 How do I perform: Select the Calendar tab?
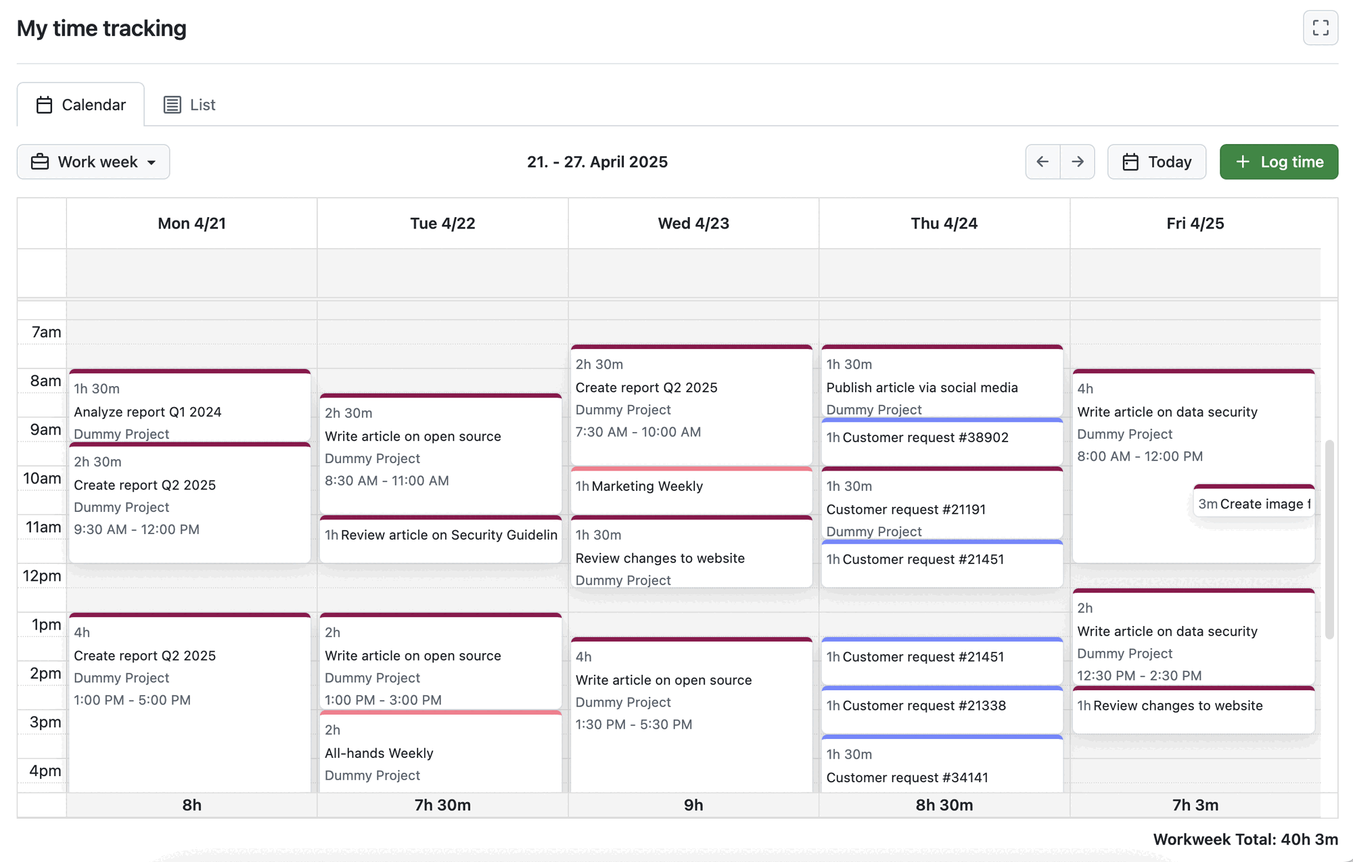[93, 104]
